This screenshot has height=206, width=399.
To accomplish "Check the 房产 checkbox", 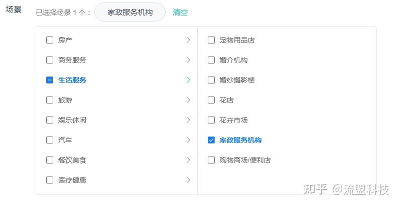I will [x=50, y=40].
